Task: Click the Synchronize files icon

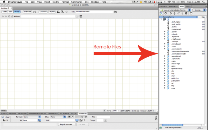Action: (x=186, y=13)
